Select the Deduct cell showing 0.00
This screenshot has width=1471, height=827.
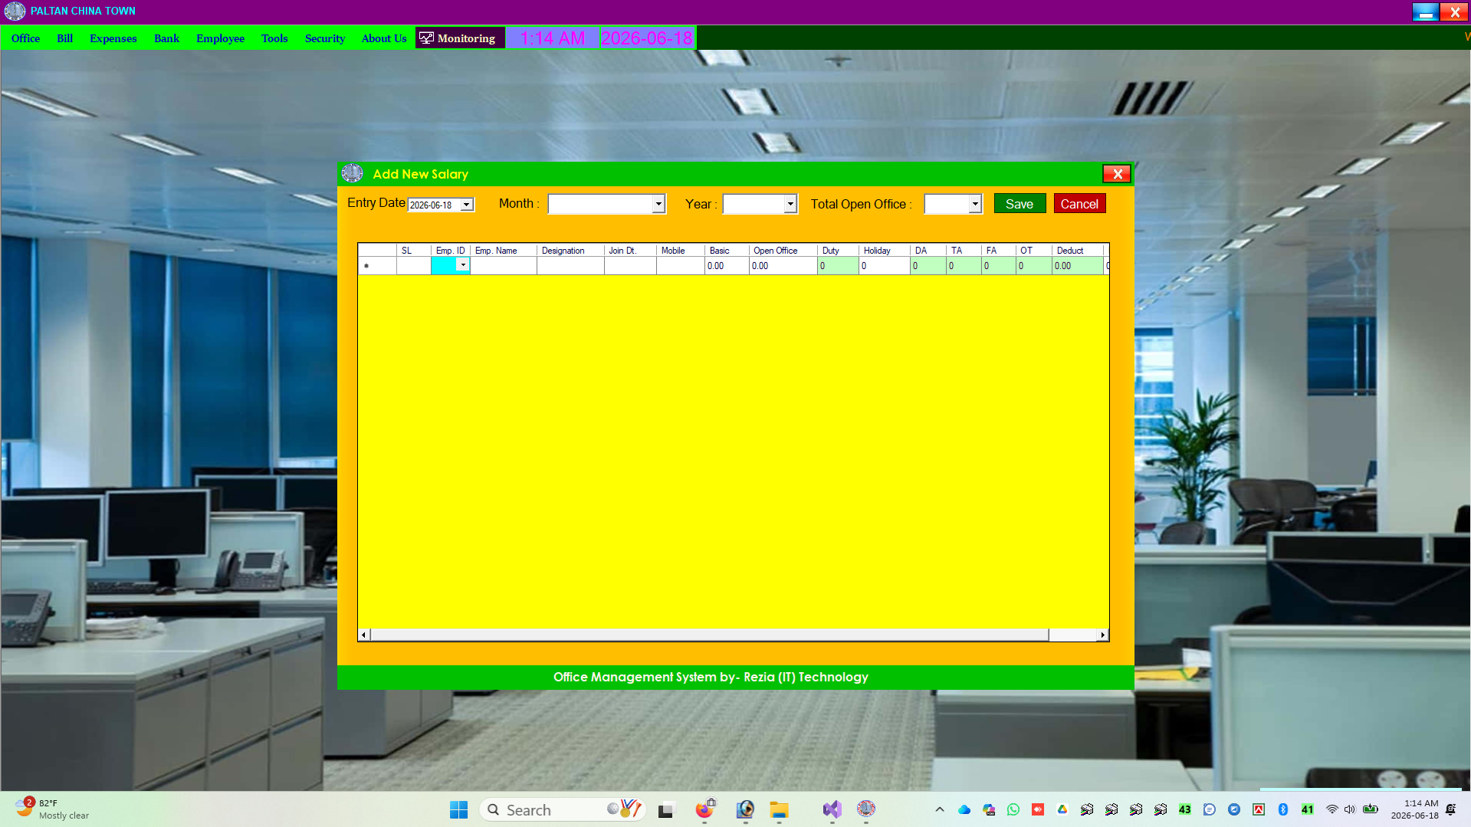[1077, 266]
